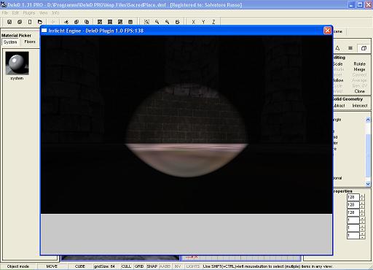Screen dimensions: 373x270
Task: Click the second 128 properties input field
Action: point(353,205)
